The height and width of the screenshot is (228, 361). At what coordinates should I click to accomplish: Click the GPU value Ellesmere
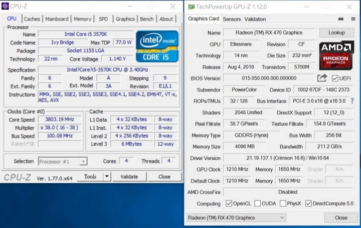coord(241,44)
